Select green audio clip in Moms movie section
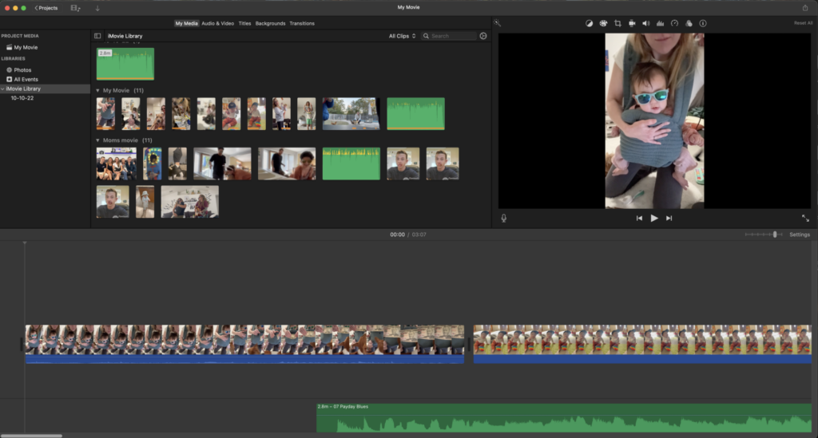Viewport: 818px width, 438px height. (x=351, y=164)
